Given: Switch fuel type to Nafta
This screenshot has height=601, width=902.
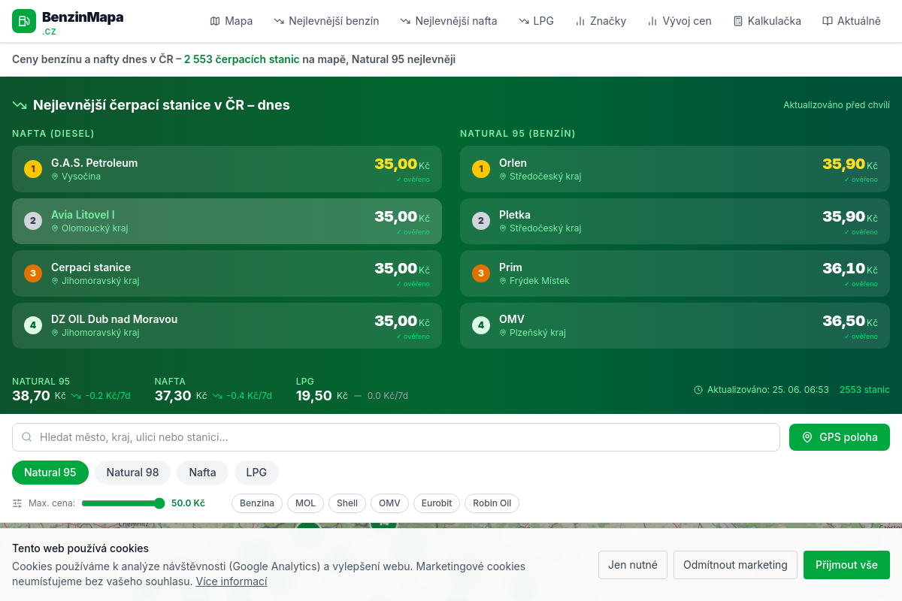Looking at the screenshot, I should pyautogui.click(x=202, y=473).
